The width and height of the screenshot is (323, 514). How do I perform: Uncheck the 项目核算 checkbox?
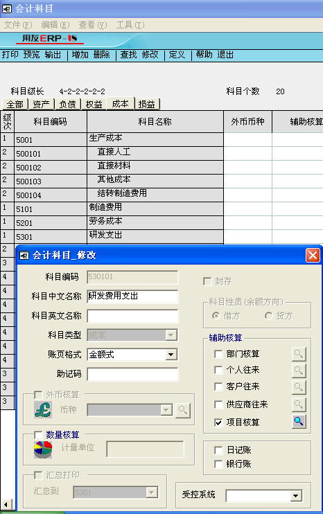click(x=218, y=423)
